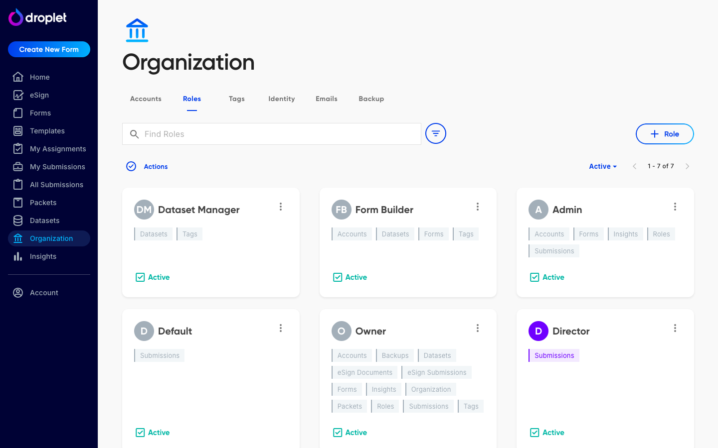Open the Director role title

point(571,331)
